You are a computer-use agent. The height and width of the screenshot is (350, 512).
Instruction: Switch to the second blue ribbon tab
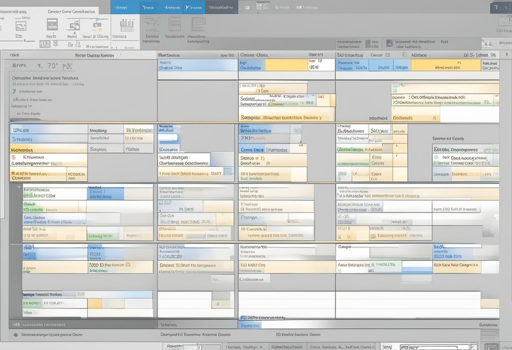click(x=148, y=7)
